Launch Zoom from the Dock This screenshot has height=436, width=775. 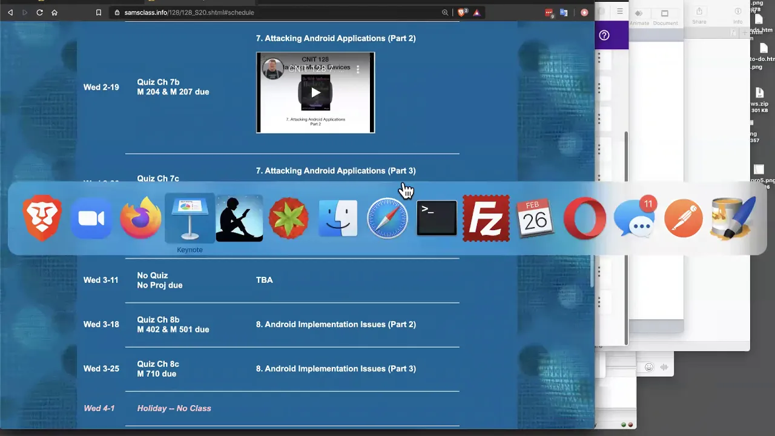(91, 218)
